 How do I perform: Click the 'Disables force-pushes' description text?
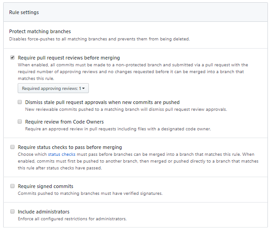click(99, 39)
